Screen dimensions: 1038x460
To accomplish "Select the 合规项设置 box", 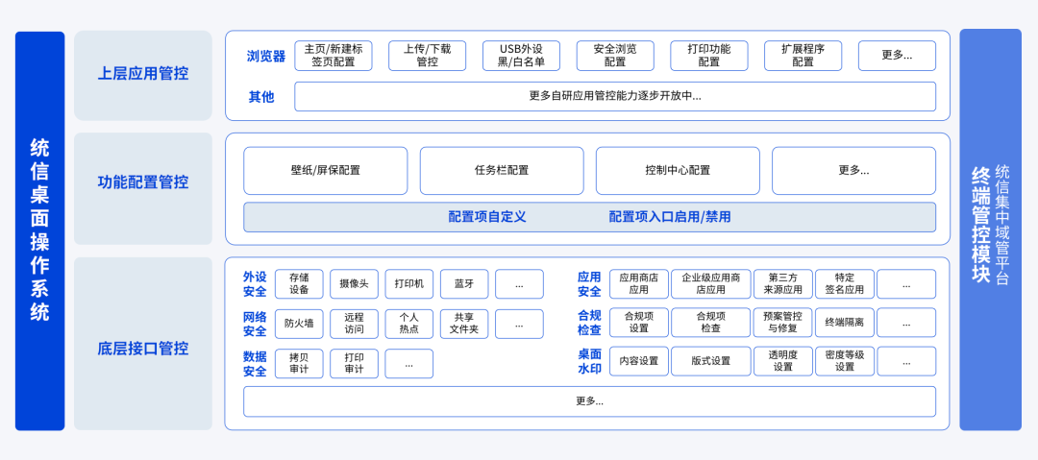I will (639, 323).
